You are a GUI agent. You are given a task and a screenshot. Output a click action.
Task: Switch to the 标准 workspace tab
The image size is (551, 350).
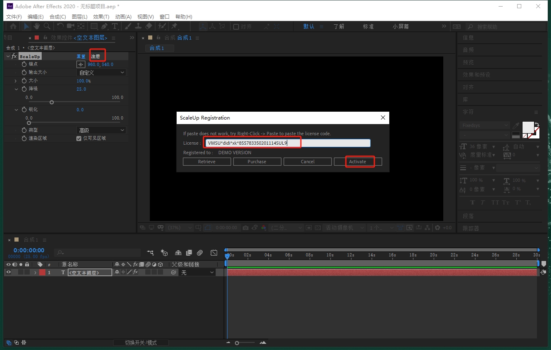pos(368,26)
